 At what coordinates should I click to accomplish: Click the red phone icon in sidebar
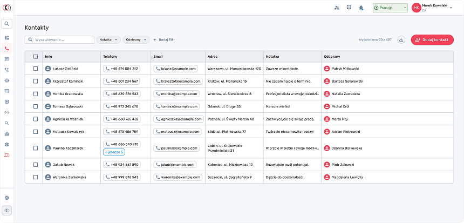(6, 49)
